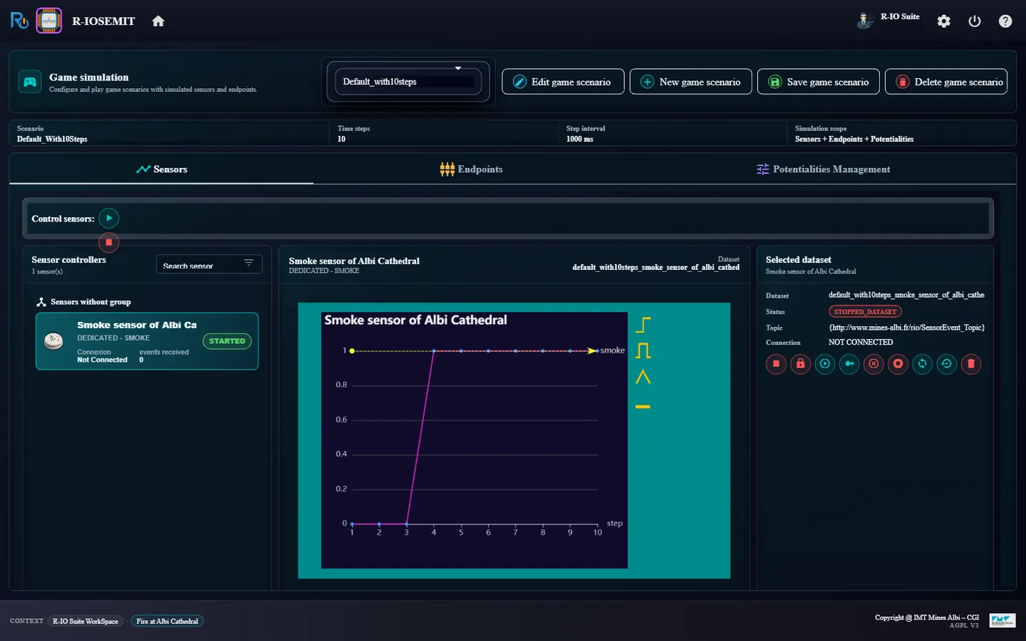The height and width of the screenshot is (641, 1026).
Task: Select the Smoke sensor of Albi Ca card
Action: 147,341
